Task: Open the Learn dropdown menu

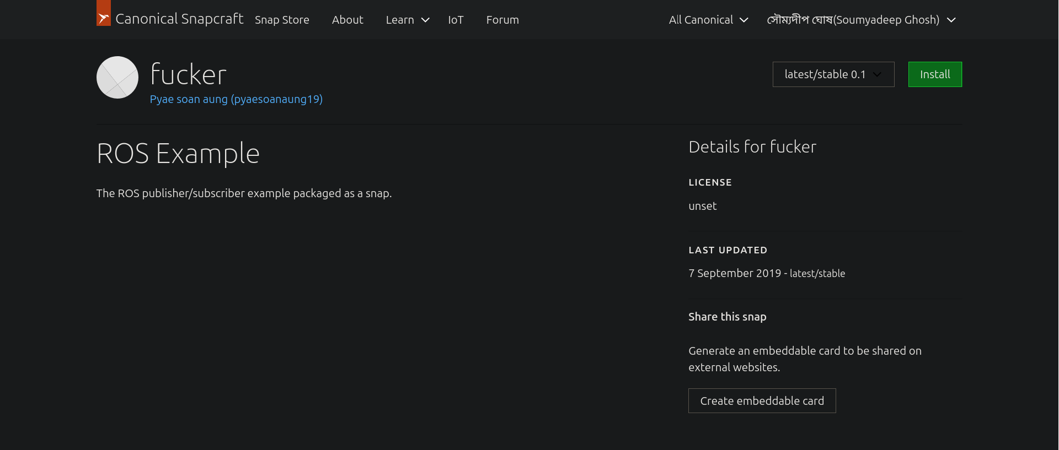Action: click(400, 20)
